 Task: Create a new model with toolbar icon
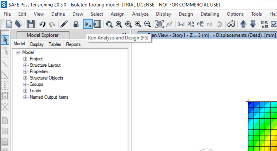tap(9, 24)
